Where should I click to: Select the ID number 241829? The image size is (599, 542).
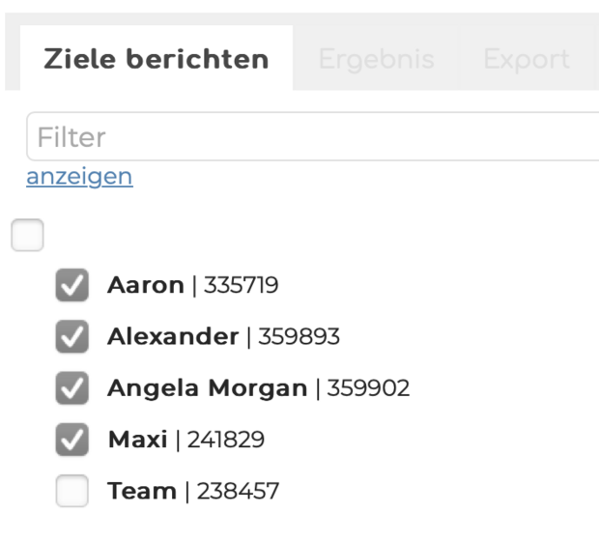pyautogui.click(x=226, y=440)
